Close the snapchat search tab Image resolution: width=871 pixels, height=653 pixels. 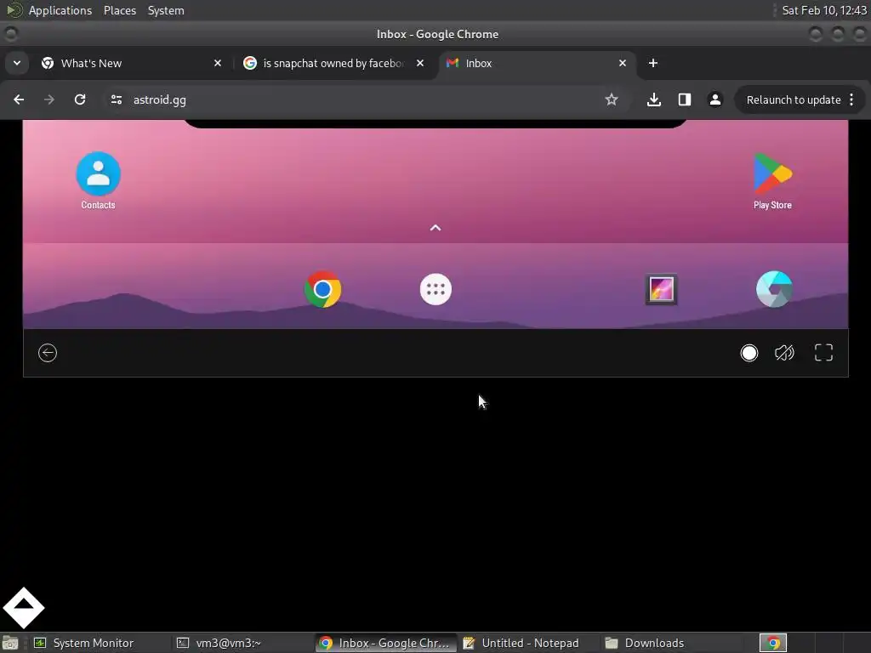[420, 63]
